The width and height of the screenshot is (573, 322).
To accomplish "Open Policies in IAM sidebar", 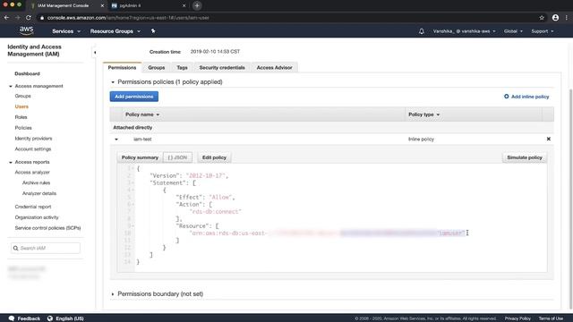I will coord(23,128).
